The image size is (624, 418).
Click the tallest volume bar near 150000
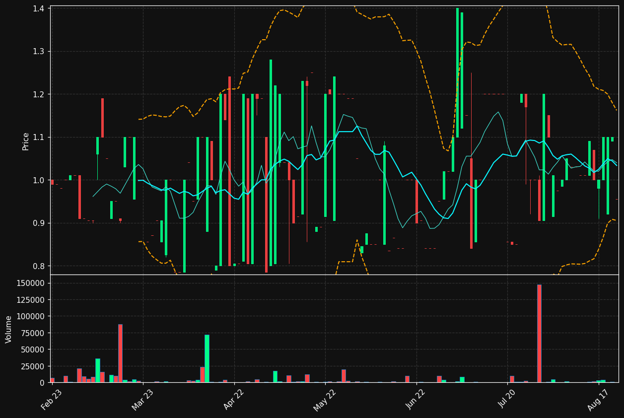539,333
